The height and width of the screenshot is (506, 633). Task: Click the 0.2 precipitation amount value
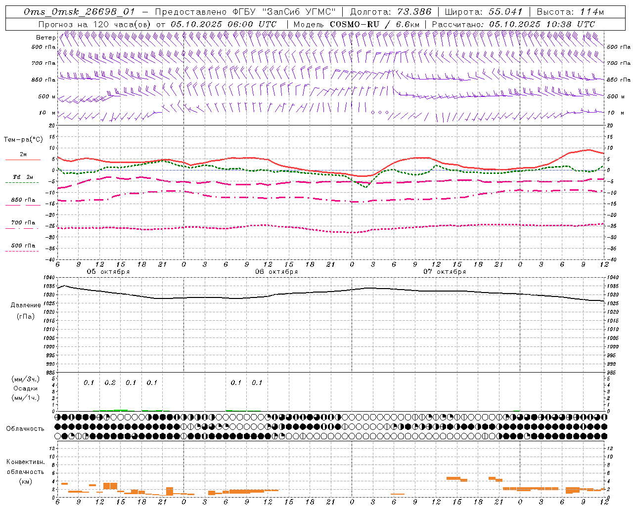[110, 382]
